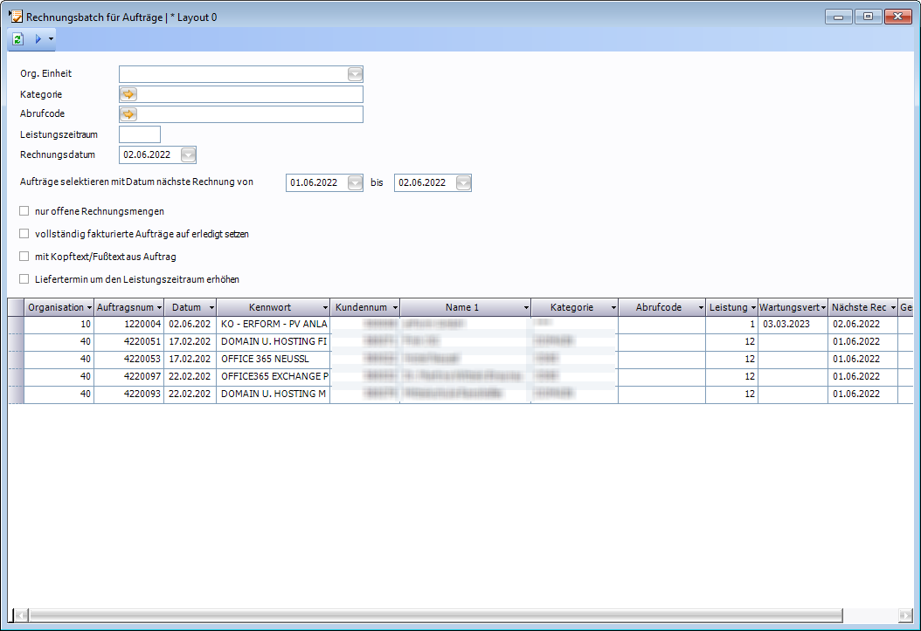This screenshot has height=631, width=921.
Task: Click the application icon in title bar
Action: pos(15,17)
